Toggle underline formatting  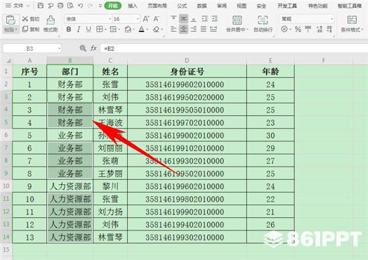coord(88,29)
